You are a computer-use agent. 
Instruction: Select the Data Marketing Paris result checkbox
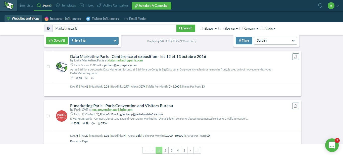(48, 67)
